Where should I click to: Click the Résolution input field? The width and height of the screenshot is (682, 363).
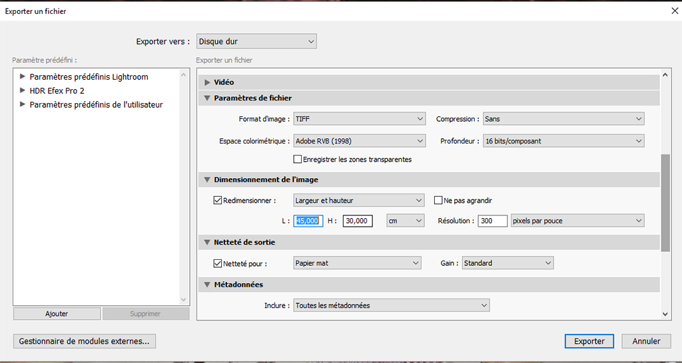point(492,221)
